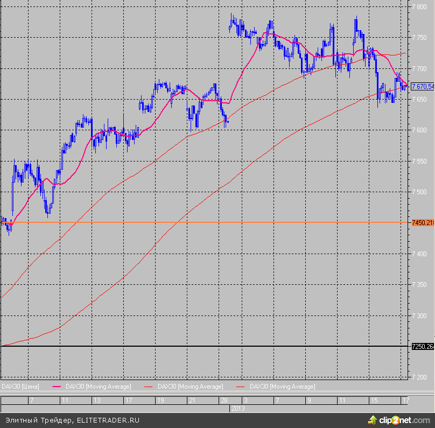The height and width of the screenshot is (428, 435).
Task: Click date marker 21 on the time axis
Action: (x=192, y=401)
